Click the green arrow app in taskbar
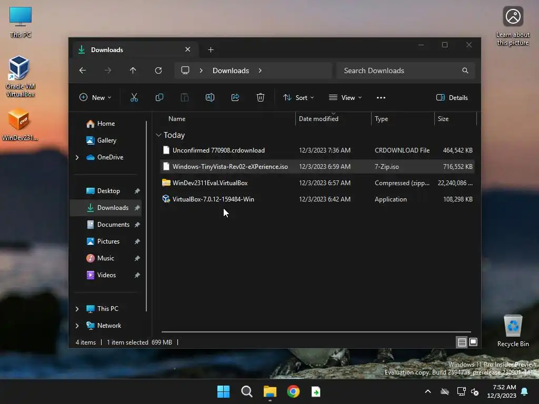 click(x=316, y=391)
